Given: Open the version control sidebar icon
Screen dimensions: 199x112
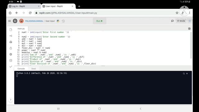Looking at the screenshot, I should click(11, 36).
